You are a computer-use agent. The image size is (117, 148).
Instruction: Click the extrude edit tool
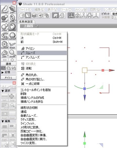(x=12, y=128)
